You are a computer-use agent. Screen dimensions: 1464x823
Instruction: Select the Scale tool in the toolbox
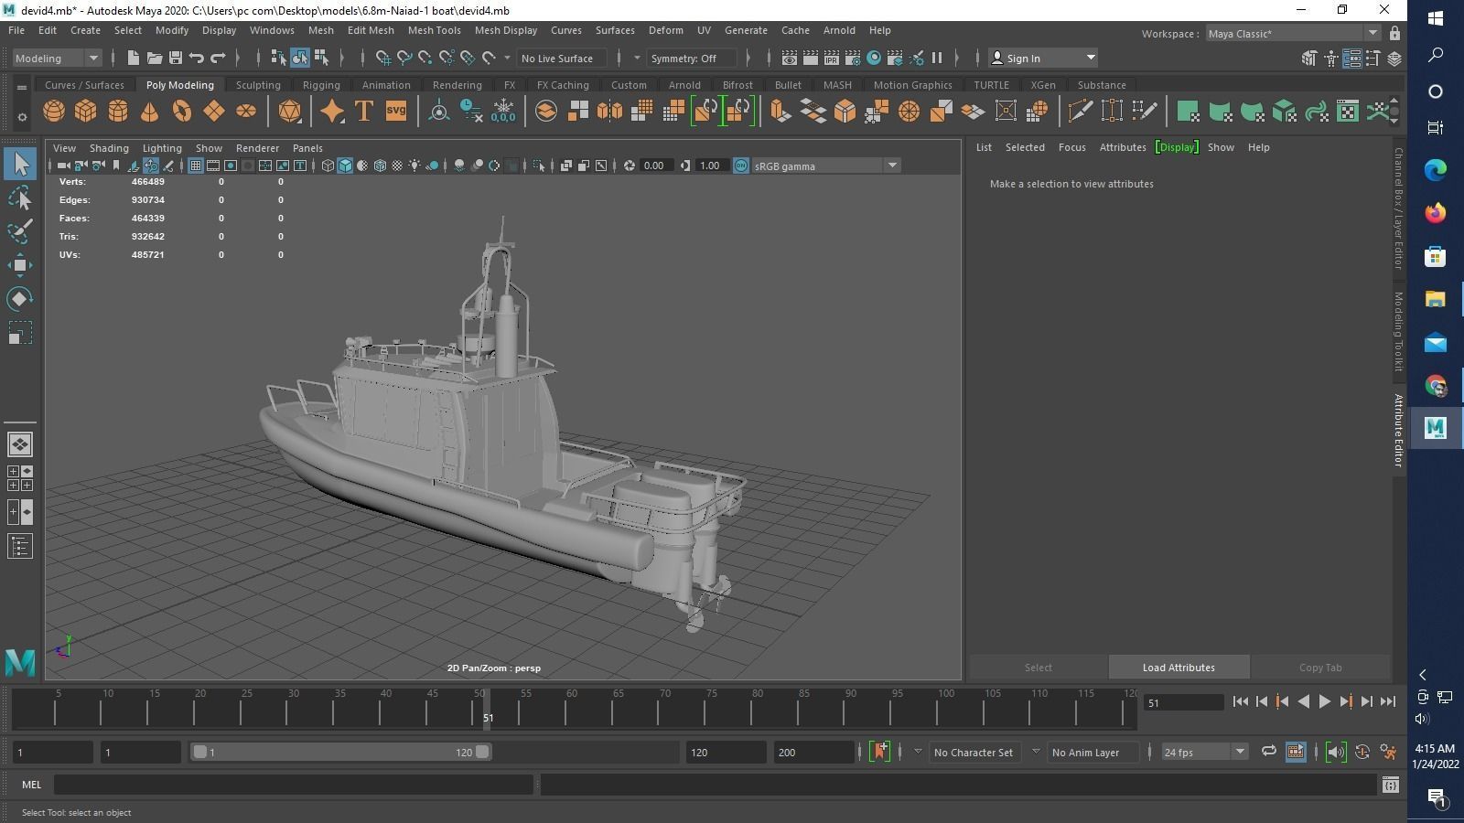19,333
